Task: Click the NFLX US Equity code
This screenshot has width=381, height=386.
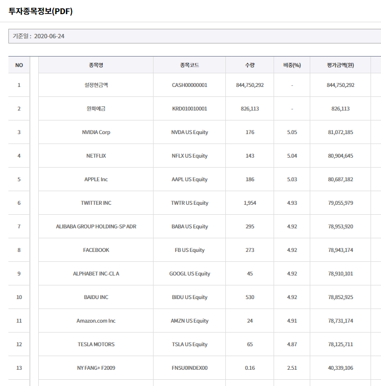Action: 190,156
